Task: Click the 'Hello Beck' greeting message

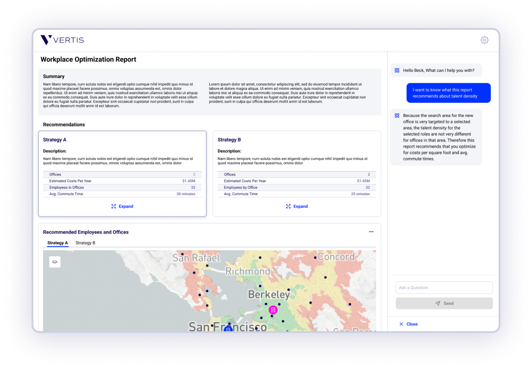Action: [x=436, y=71]
